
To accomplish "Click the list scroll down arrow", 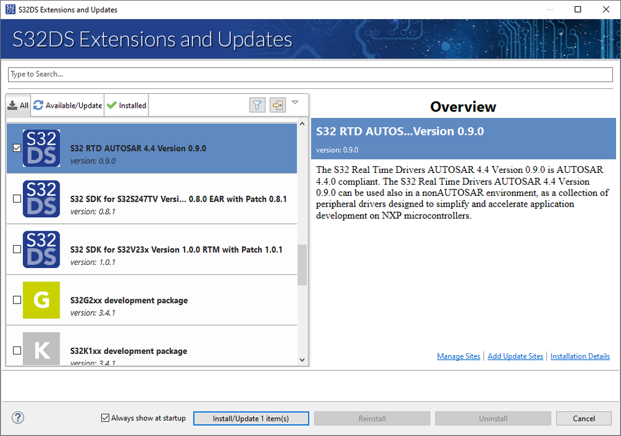I will click(x=302, y=360).
